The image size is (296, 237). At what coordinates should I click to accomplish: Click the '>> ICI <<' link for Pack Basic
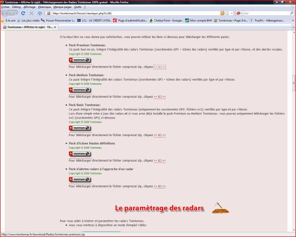(160, 135)
